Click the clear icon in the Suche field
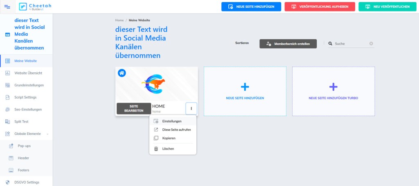Image resolution: width=419 pixels, height=186 pixels. [x=371, y=43]
